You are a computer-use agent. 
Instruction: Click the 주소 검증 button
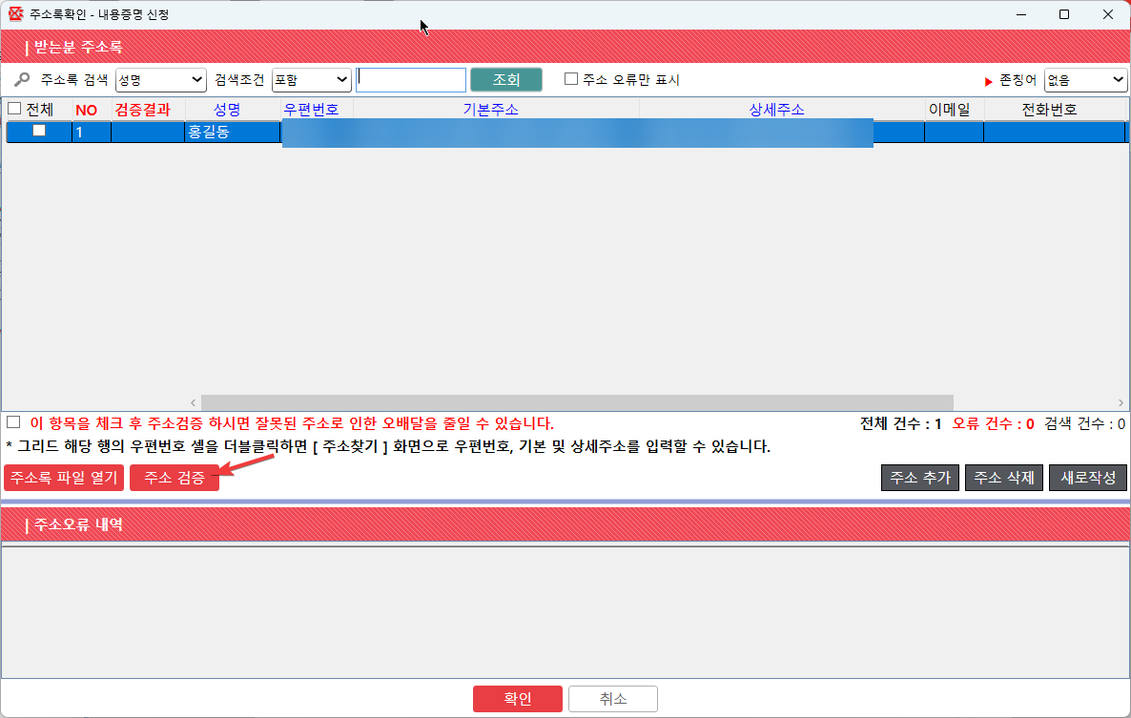click(x=175, y=477)
